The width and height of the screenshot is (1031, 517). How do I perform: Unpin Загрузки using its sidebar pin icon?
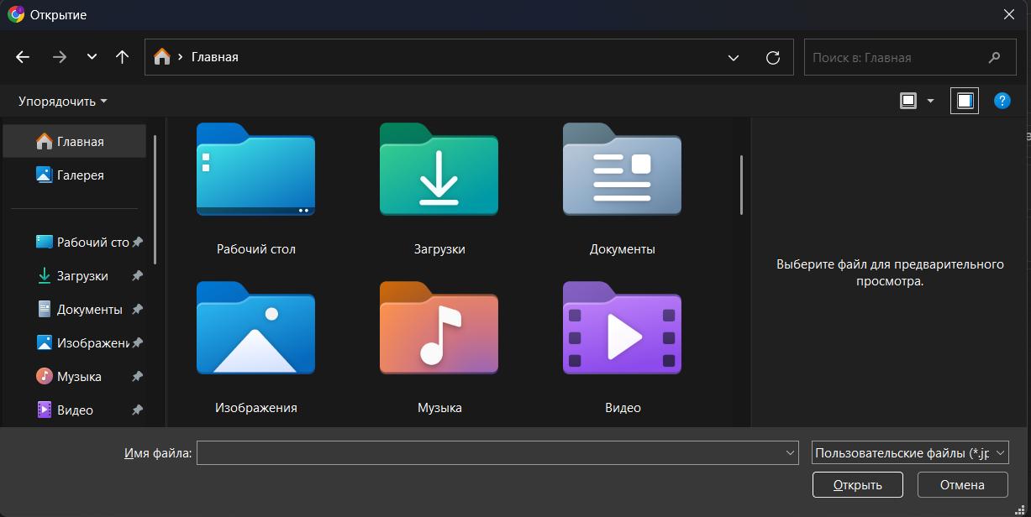[137, 276]
